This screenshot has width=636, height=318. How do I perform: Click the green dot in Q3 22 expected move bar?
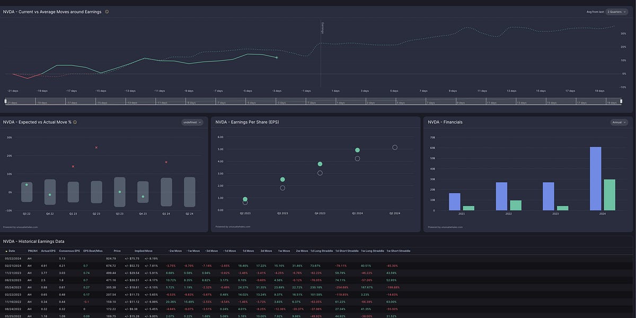tap(26, 184)
